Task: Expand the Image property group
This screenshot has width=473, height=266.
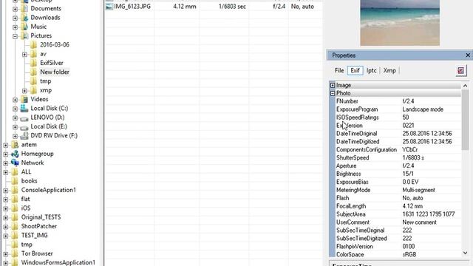Action: click(333, 86)
